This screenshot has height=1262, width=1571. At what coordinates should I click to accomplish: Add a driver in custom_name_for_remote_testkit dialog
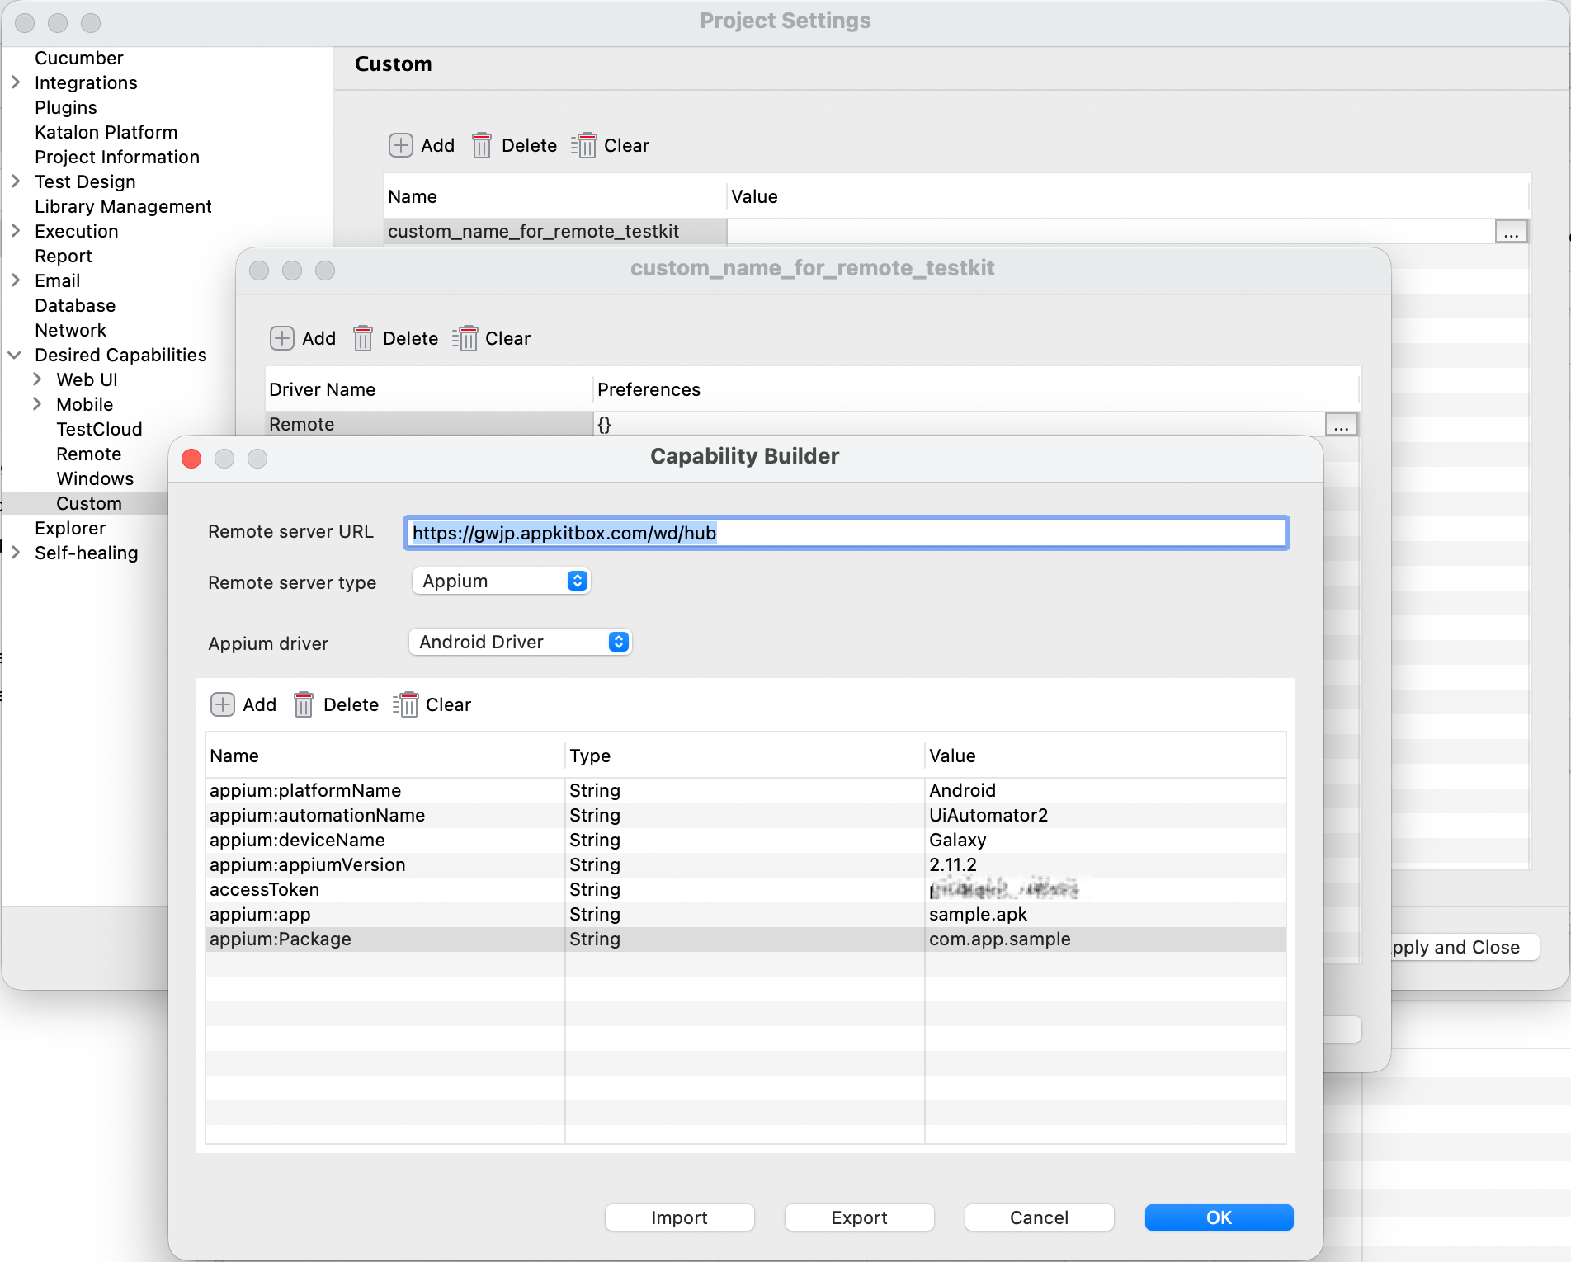pos(302,338)
